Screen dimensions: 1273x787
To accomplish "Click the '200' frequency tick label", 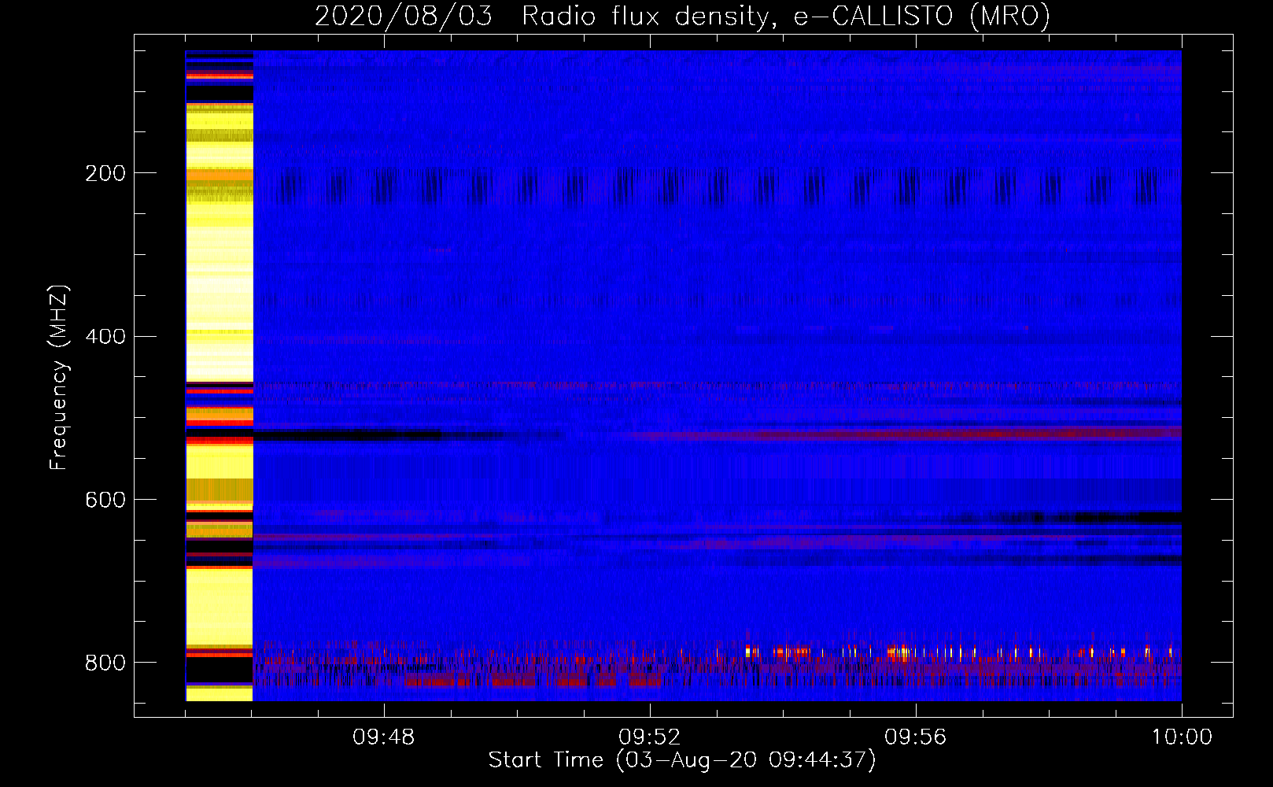I will [105, 173].
